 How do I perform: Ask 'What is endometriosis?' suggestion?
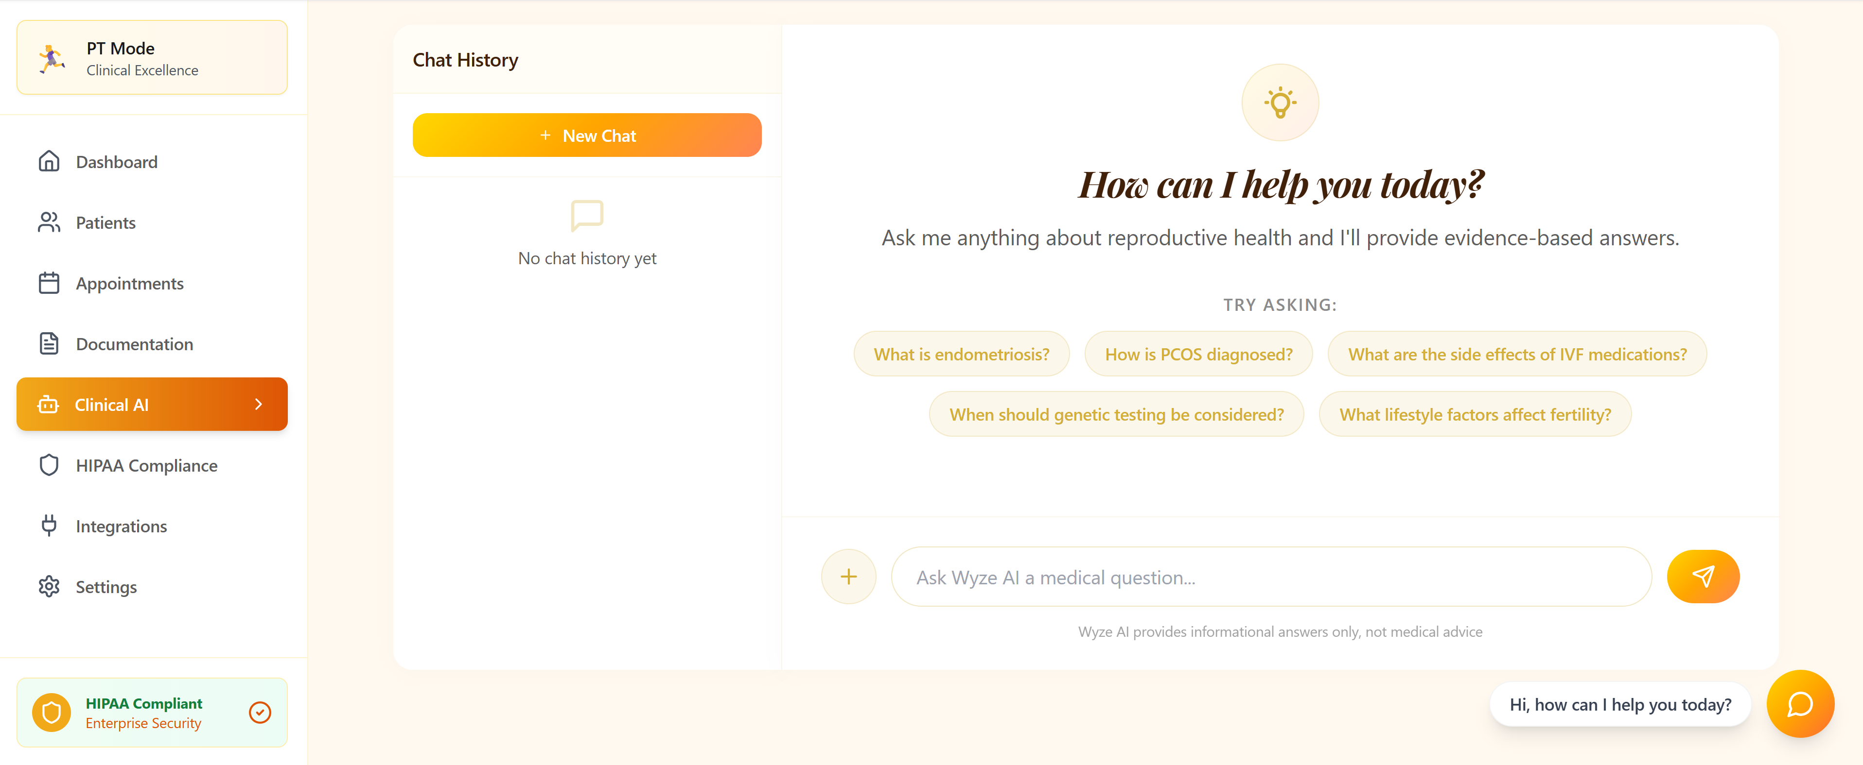(x=961, y=354)
